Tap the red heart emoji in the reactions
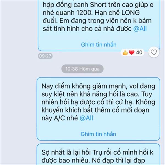 click(132, 52)
